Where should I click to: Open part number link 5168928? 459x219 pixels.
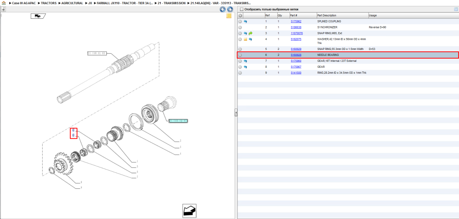(x=296, y=55)
